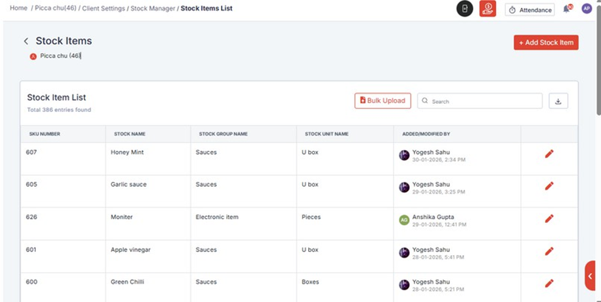This screenshot has height=302, width=601.
Task: Go to Stock Manager breadcrumb
Action: 152,9
